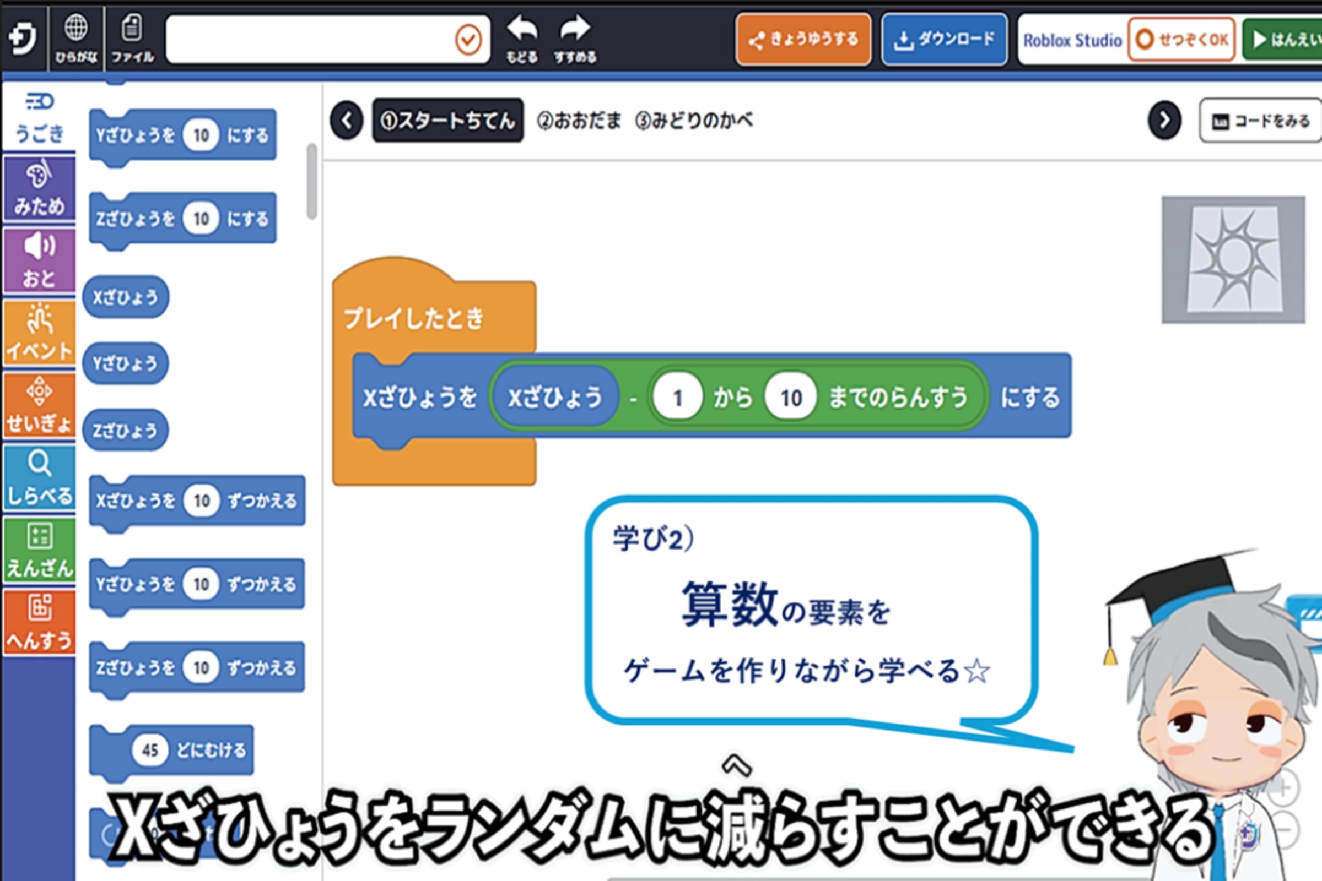Select the みため appearance category

click(x=39, y=189)
